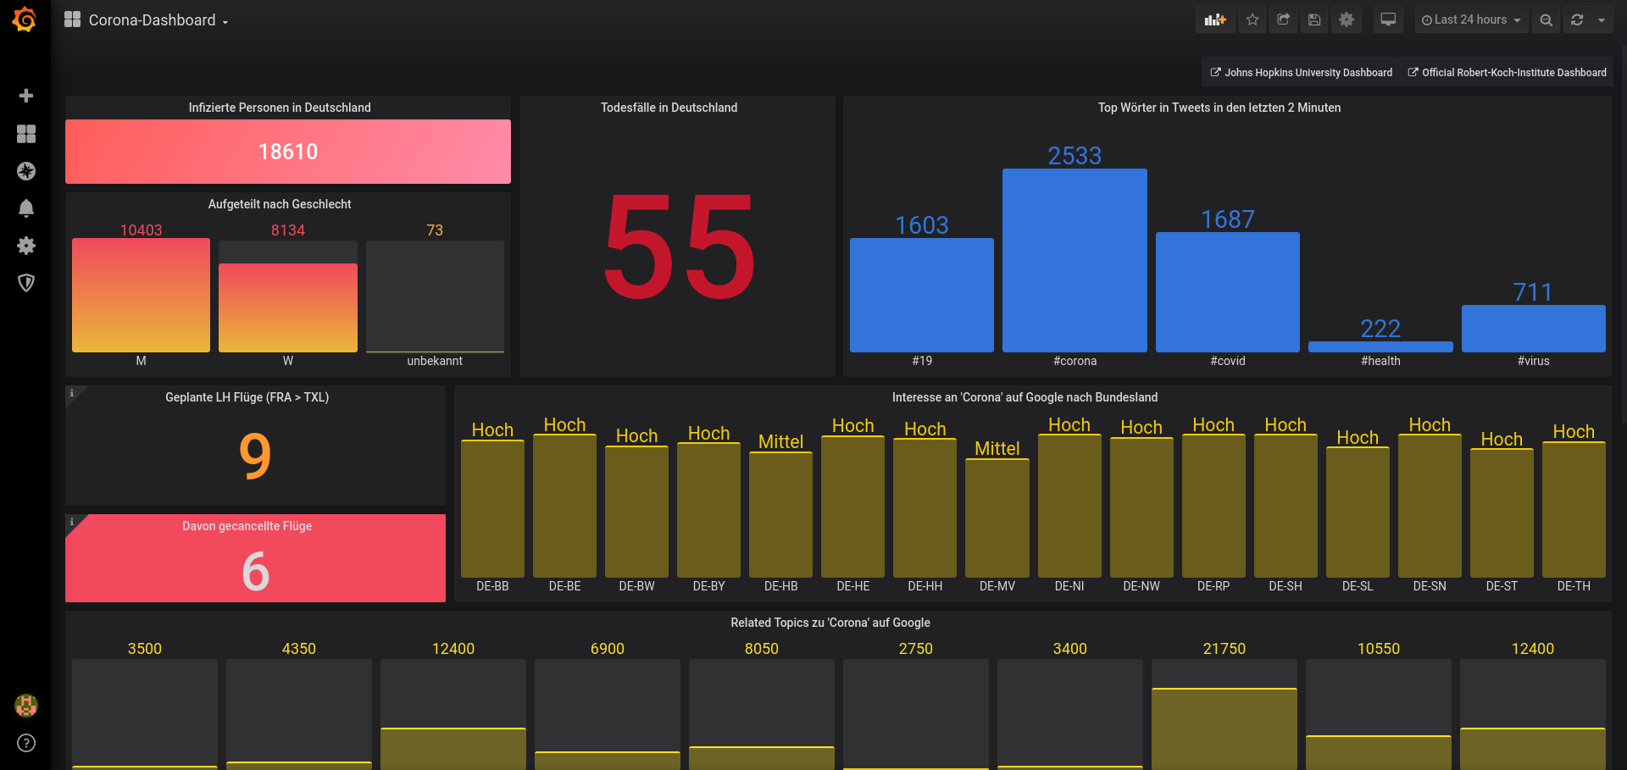1627x770 pixels.
Task: Click the Todesfälle in Deutschland panel title
Action: 669,108
